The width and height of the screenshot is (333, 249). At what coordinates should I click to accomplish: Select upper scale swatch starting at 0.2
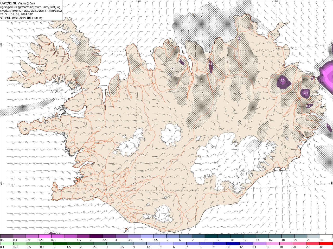pyautogui.click(x=7, y=236)
